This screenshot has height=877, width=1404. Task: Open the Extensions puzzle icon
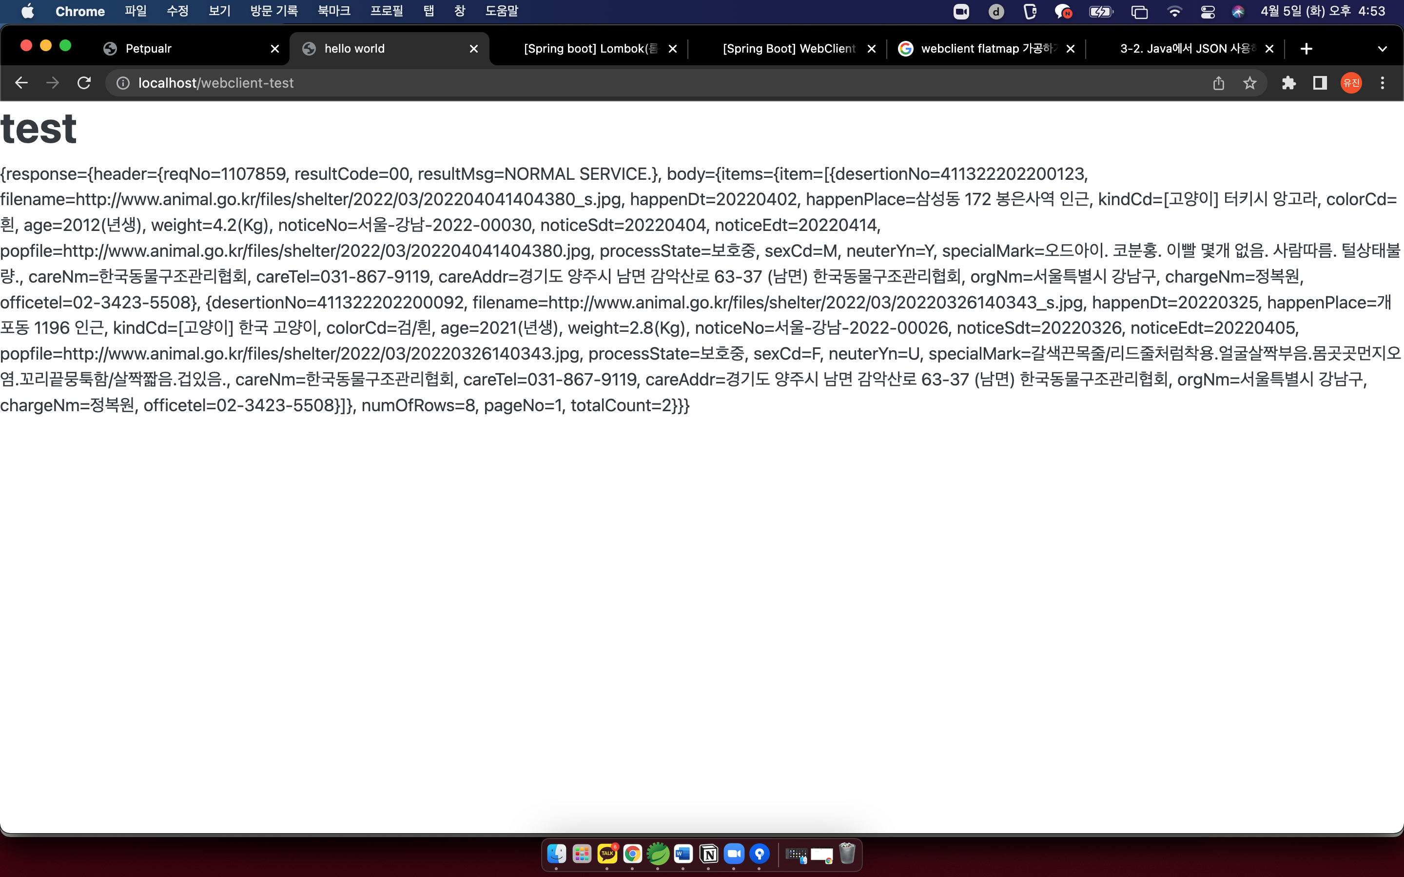tap(1288, 83)
